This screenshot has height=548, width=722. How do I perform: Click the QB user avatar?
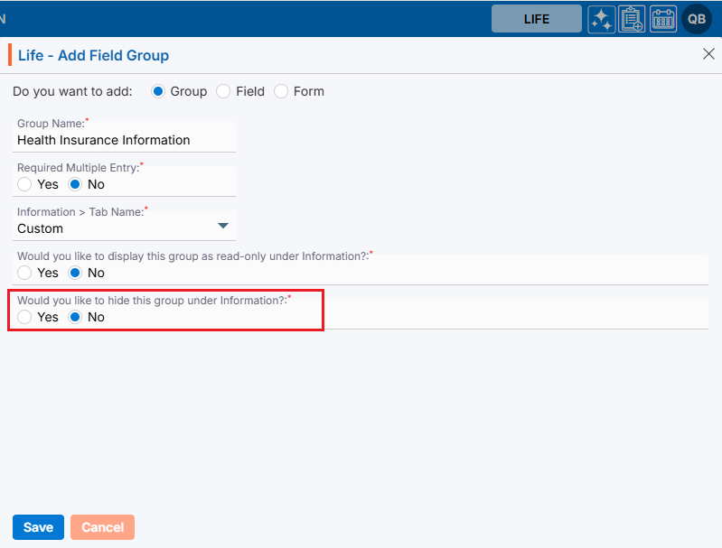(697, 19)
